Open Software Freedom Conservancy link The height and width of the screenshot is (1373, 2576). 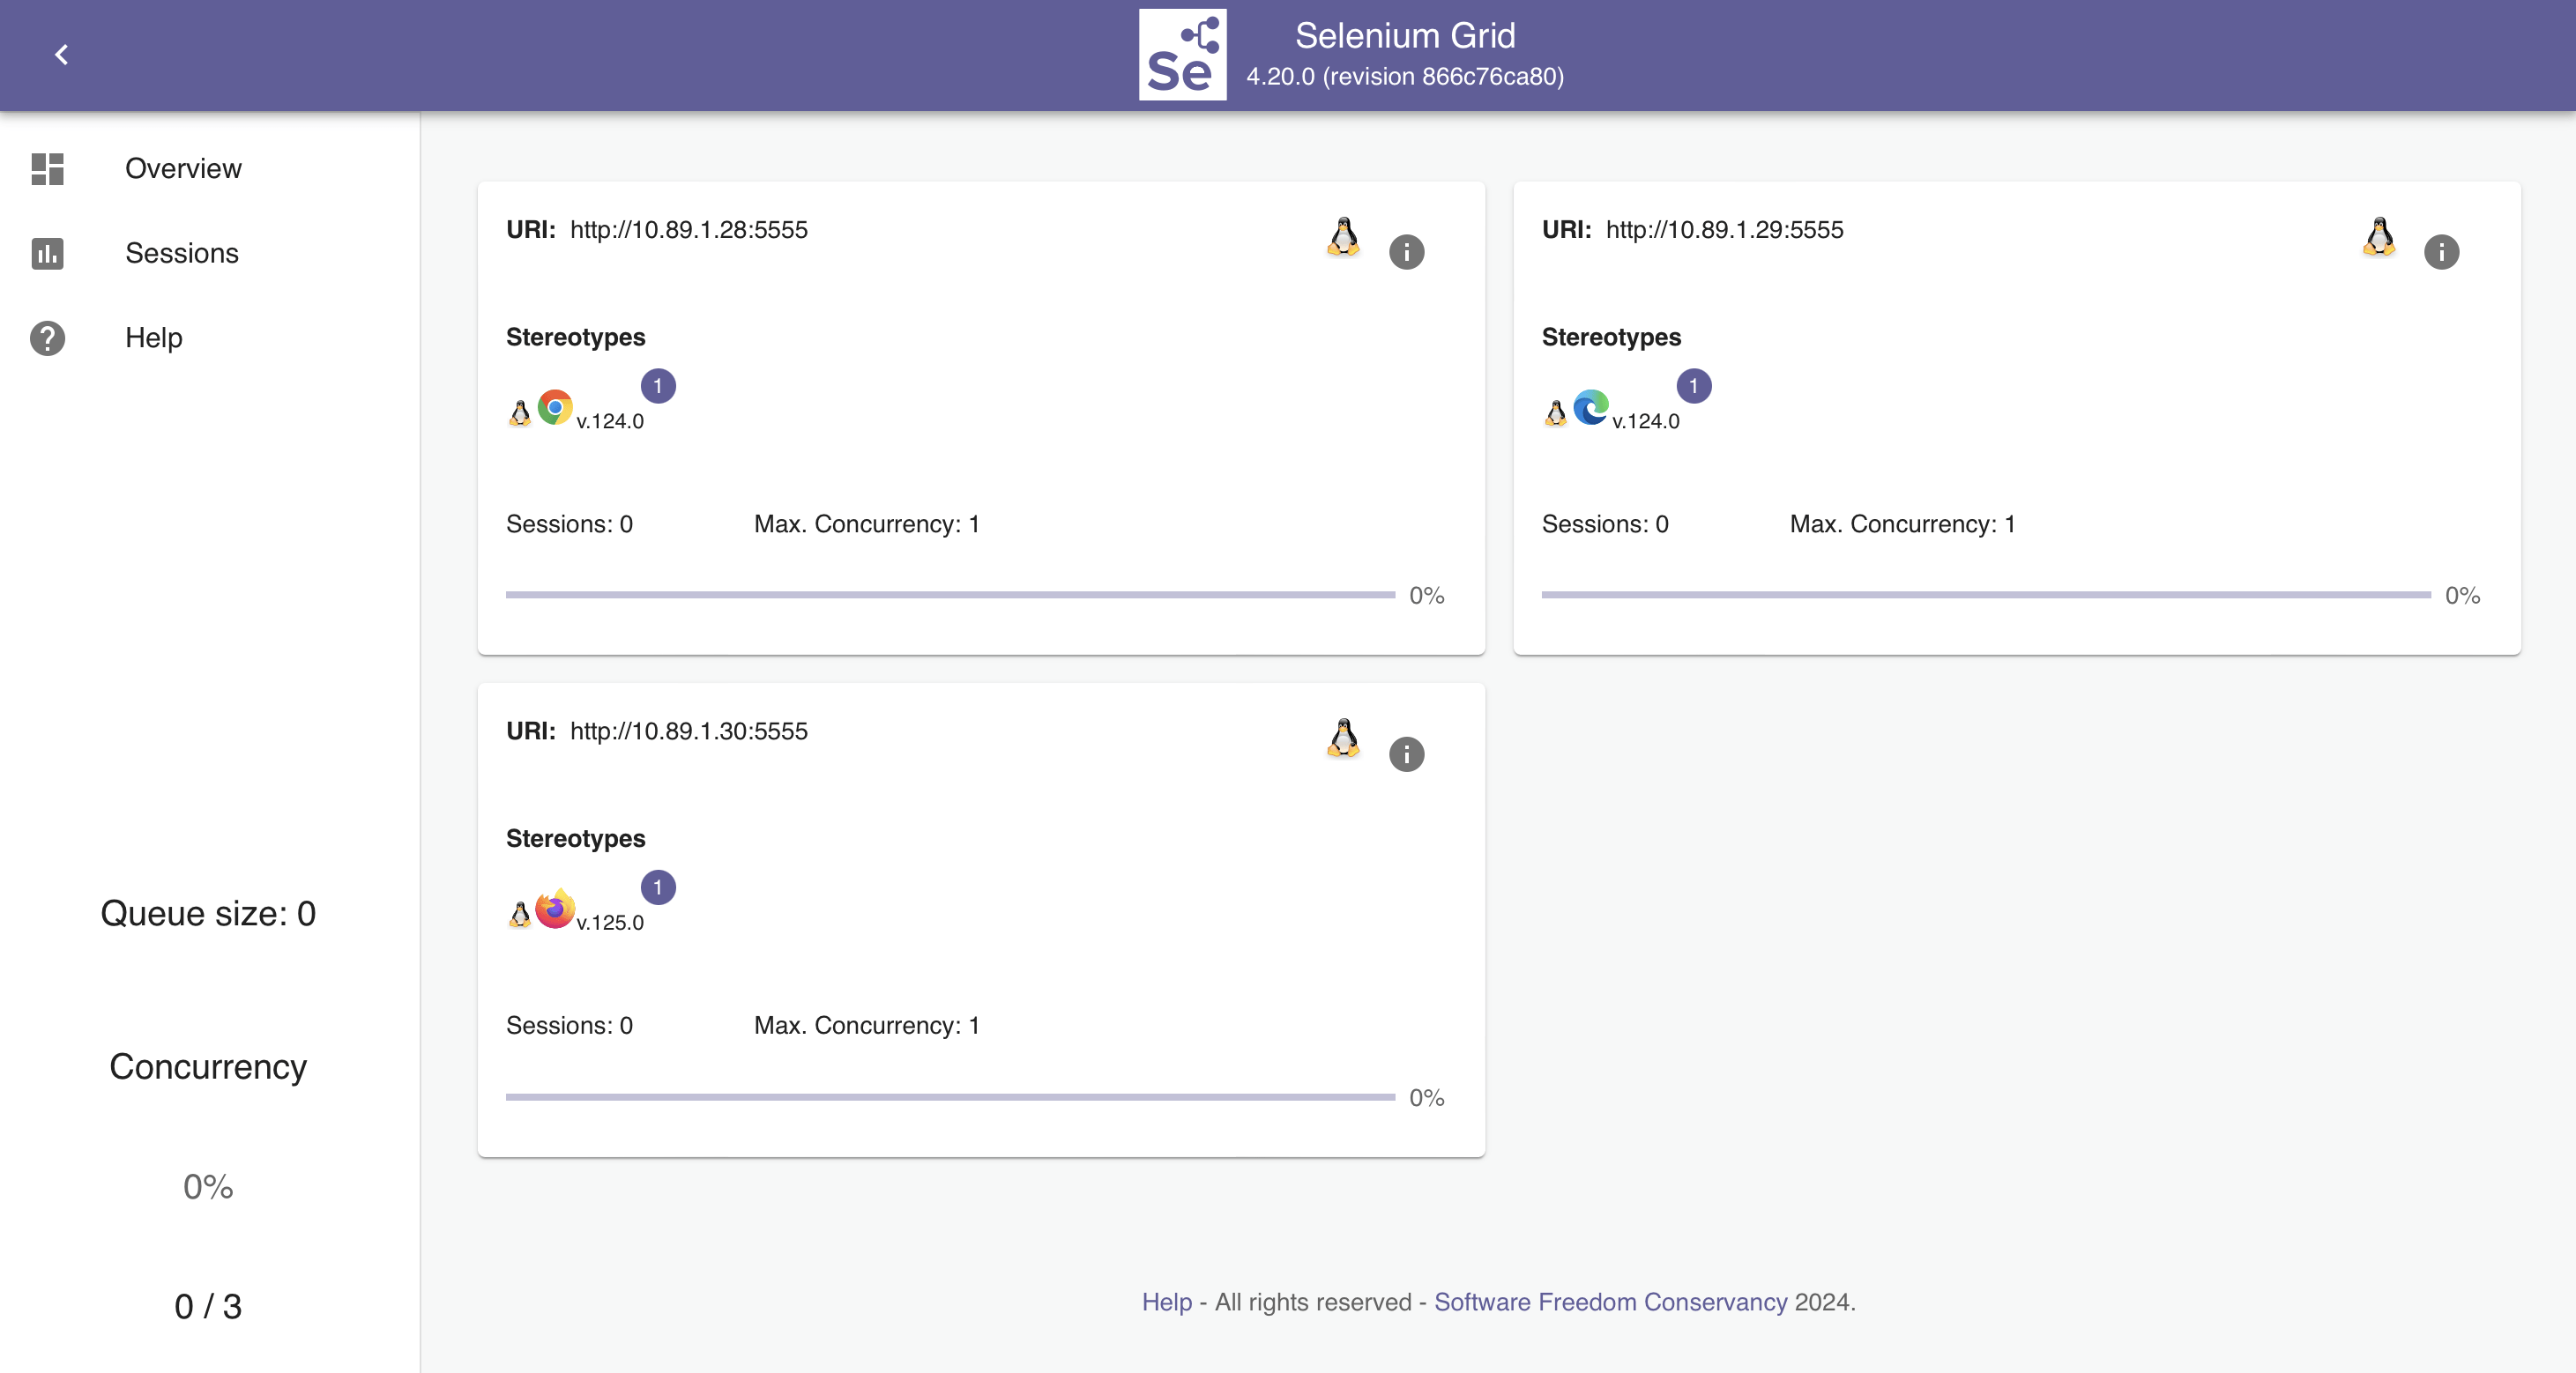pyautogui.click(x=1610, y=1302)
